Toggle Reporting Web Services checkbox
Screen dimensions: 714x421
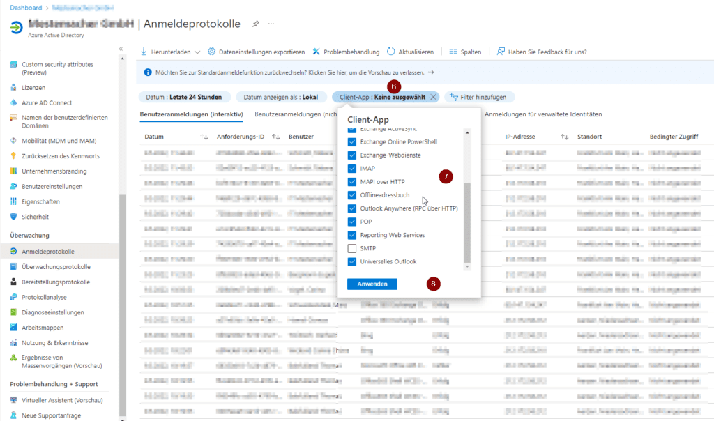pyautogui.click(x=352, y=235)
